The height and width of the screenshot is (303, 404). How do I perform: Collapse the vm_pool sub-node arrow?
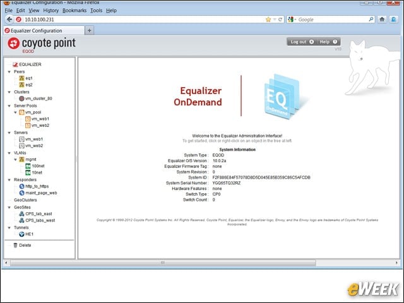coord(15,112)
